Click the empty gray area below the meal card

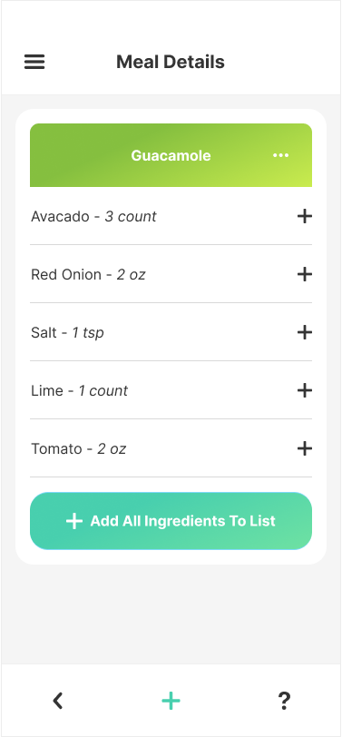click(171, 614)
